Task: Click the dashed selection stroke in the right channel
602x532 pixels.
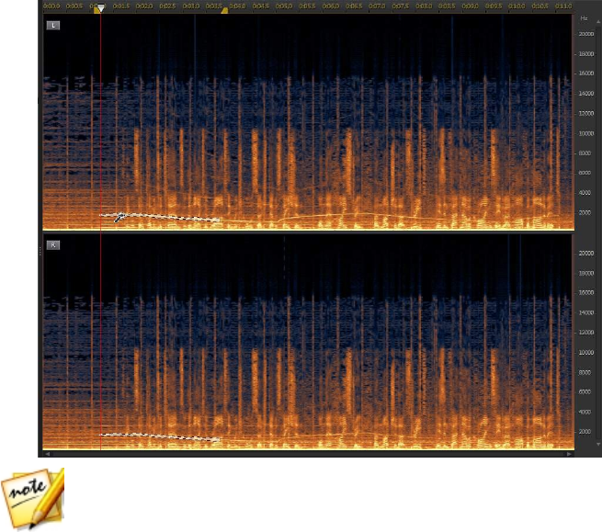Action: tap(160, 436)
